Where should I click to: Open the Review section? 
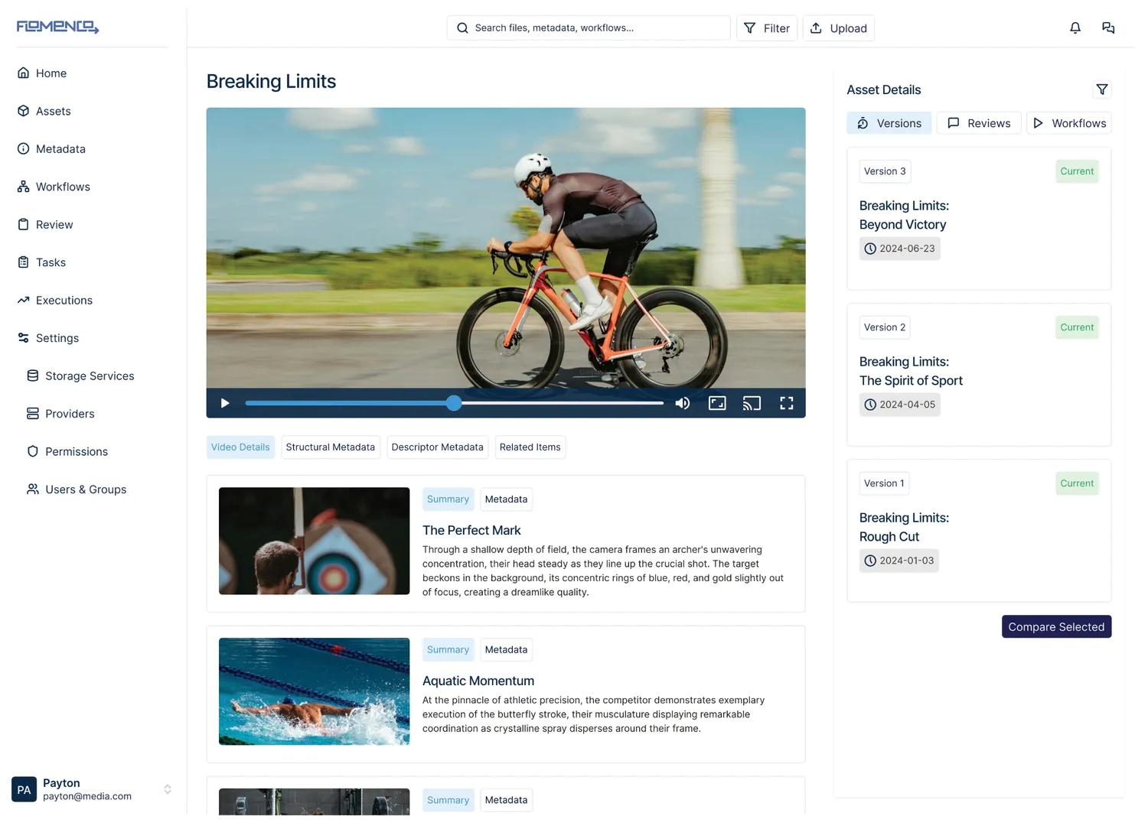coord(45,225)
